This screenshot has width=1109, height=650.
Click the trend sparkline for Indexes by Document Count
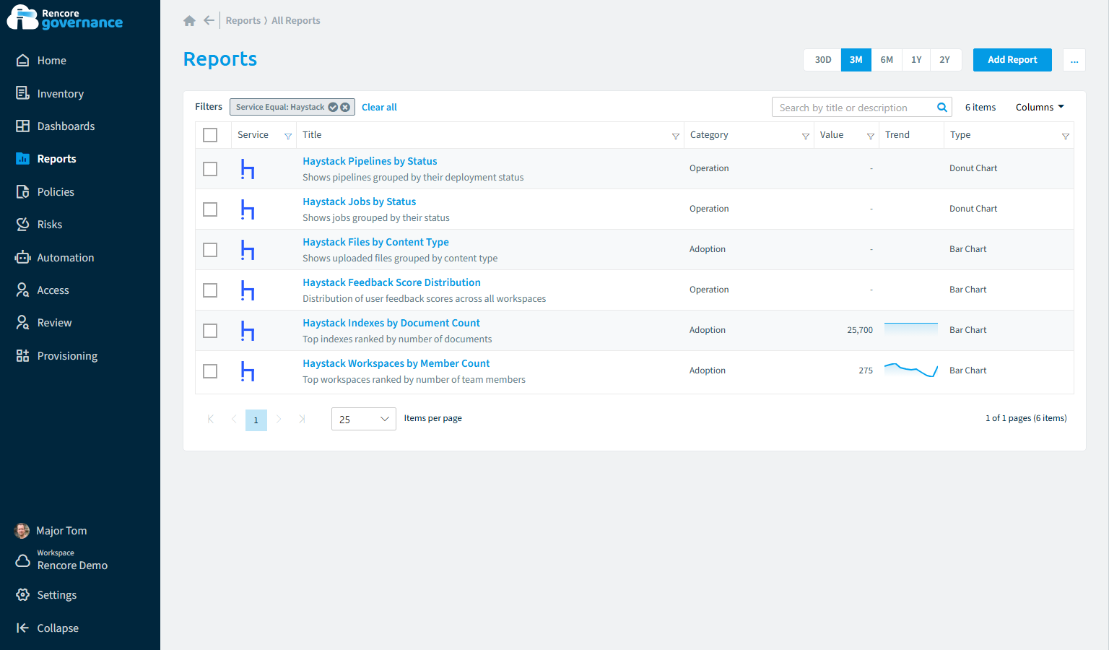911,329
